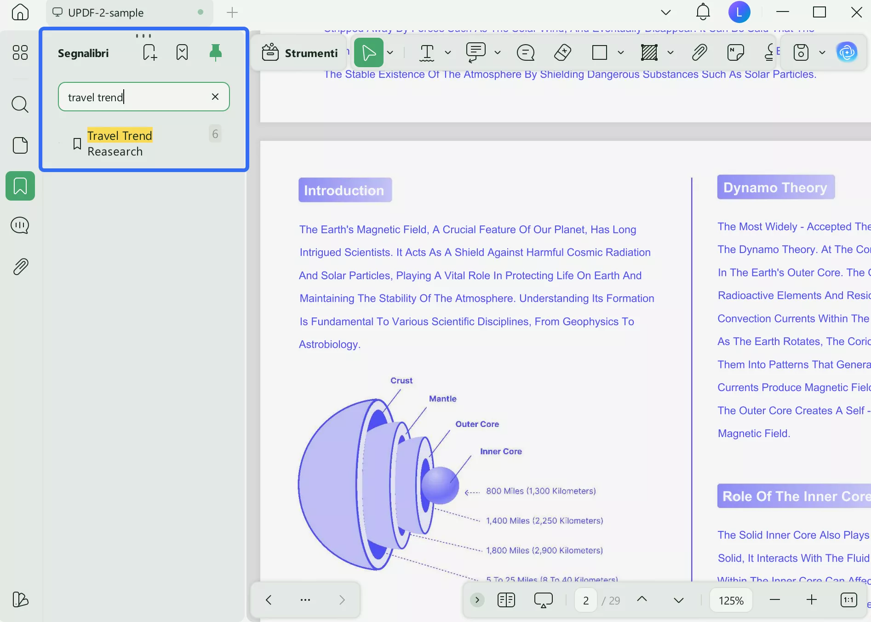Open the Strumenti tools menu
Image resolution: width=871 pixels, height=622 pixels.
[300, 53]
